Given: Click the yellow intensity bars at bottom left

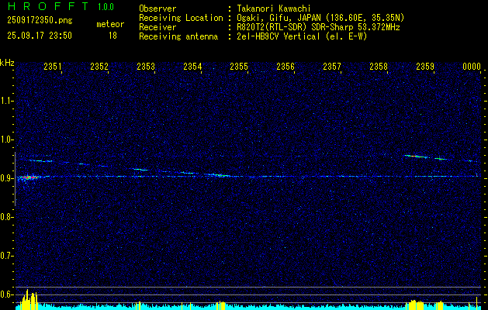Looking at the screenshot, I should 29,301.
